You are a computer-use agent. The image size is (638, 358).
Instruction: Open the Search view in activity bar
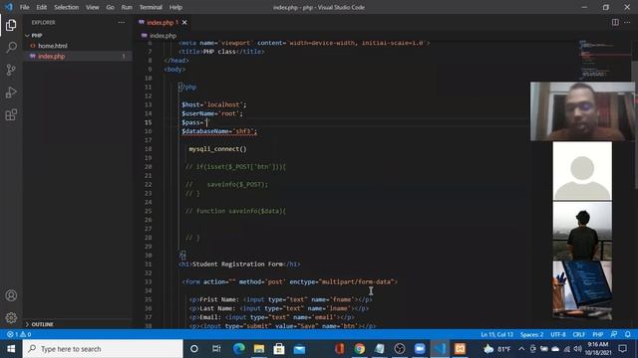click(x=11, y=48)
